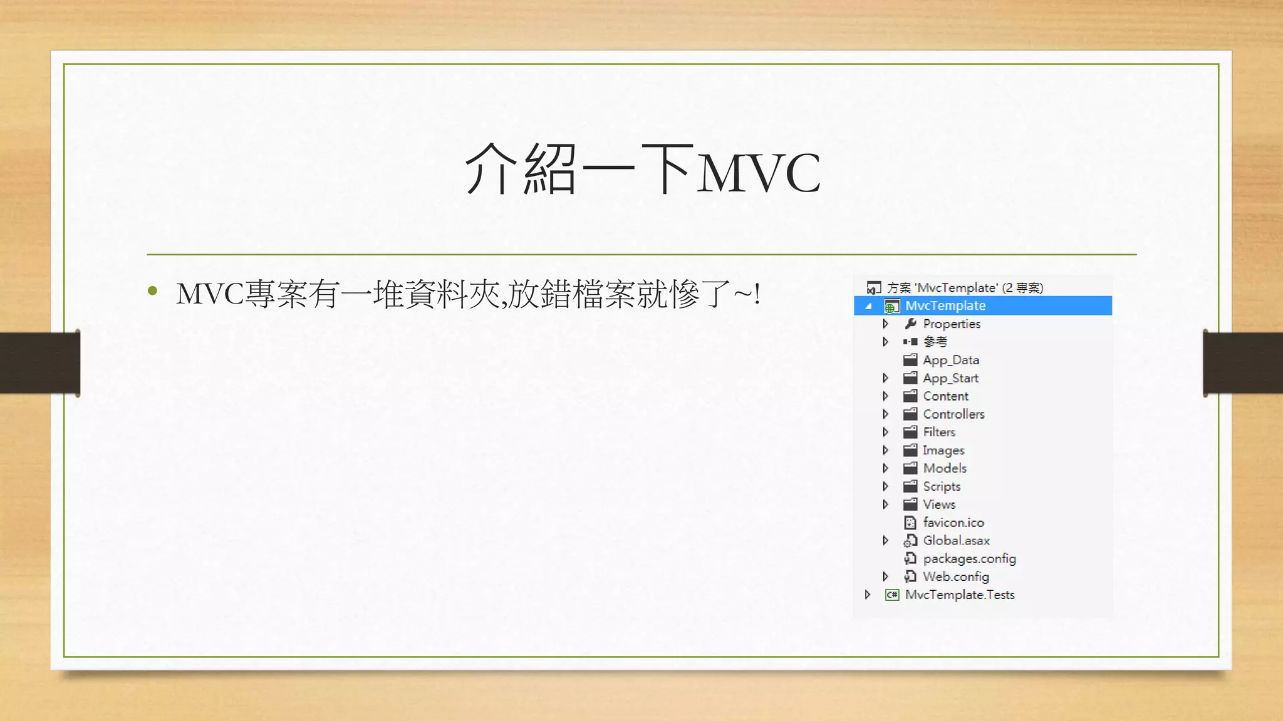Expand the Images folder
The height and width of the screenshot is (721, 1283).
coord(885,450)
